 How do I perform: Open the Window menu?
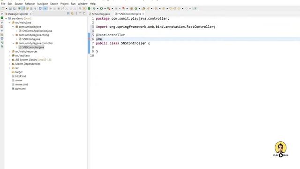tap(82, 4)
